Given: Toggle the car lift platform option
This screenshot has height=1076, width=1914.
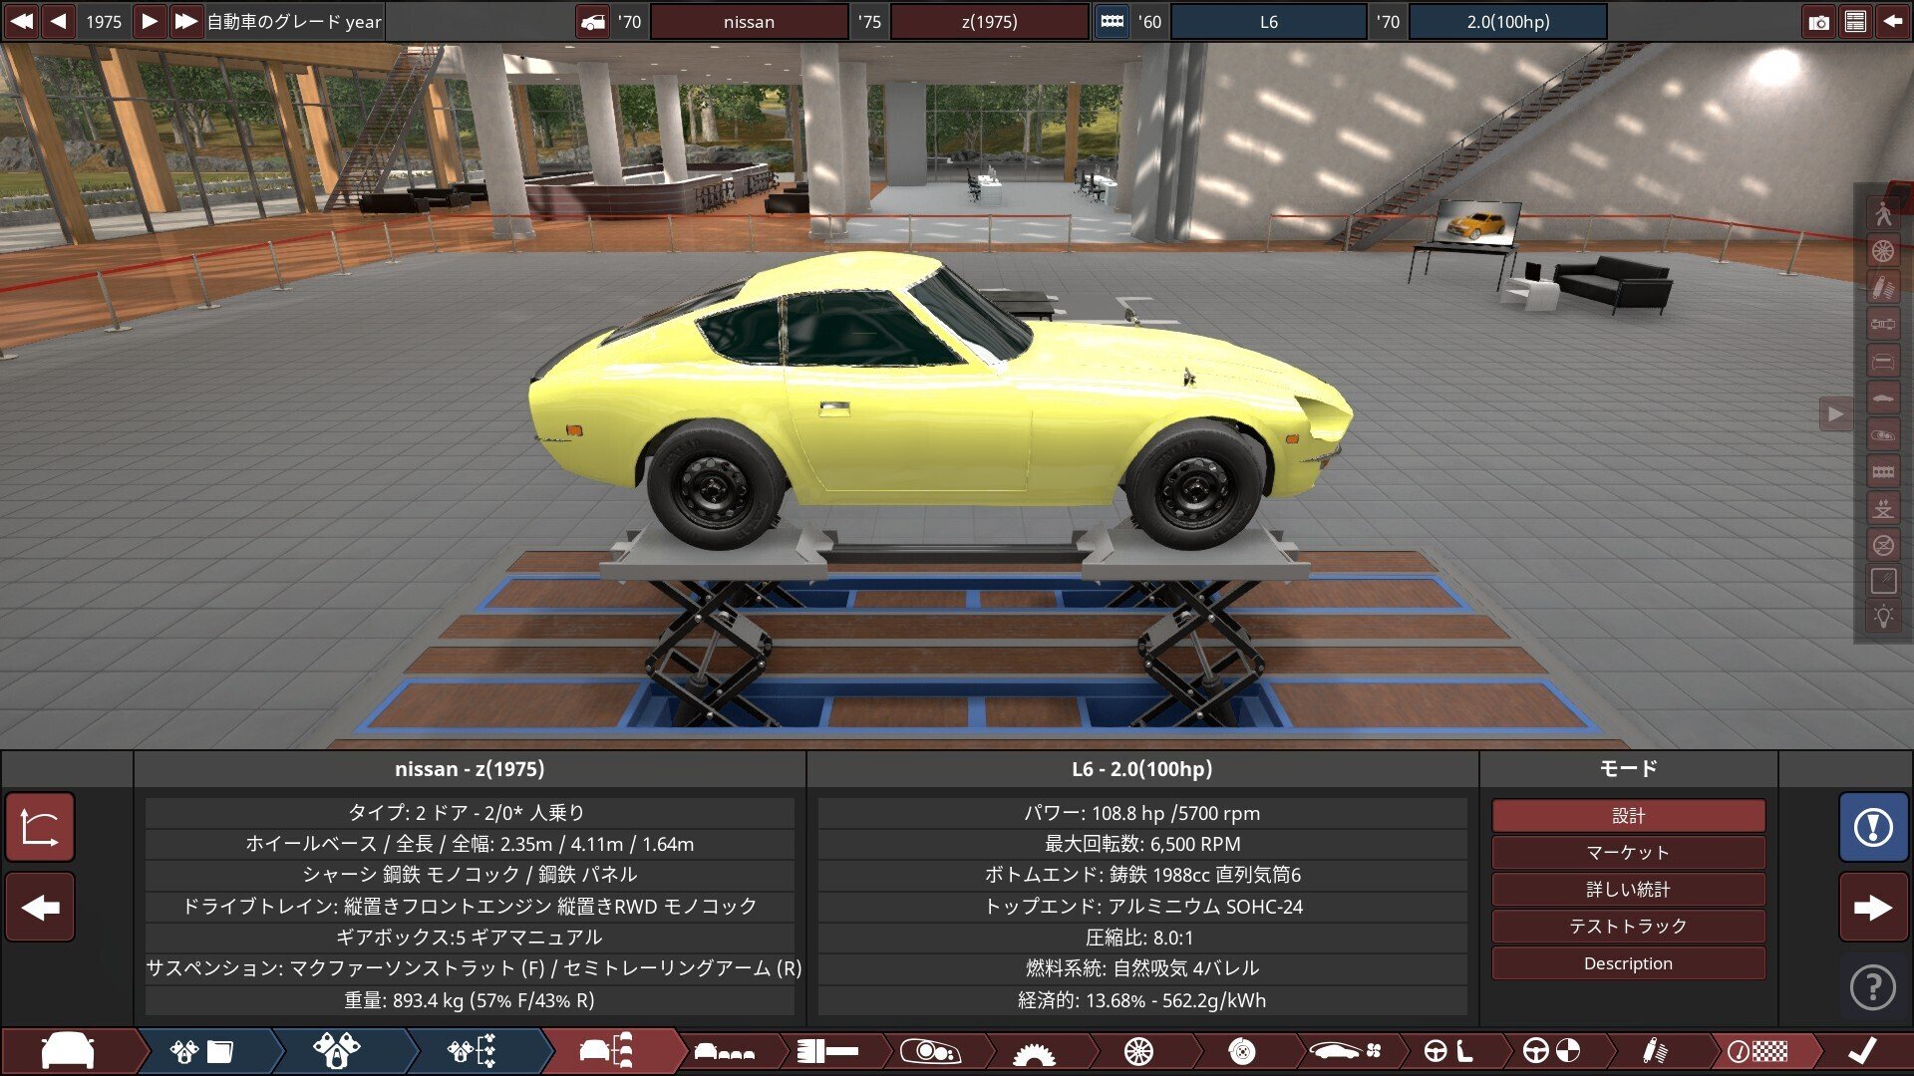Looking at the screenshot, I should [1883, 509].
